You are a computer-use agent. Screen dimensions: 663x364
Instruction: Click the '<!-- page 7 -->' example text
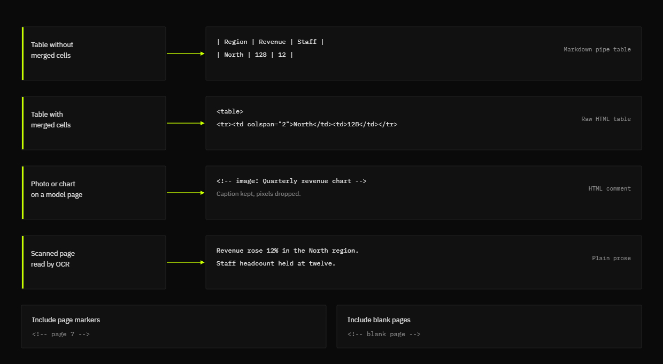(x=61, y=334)
